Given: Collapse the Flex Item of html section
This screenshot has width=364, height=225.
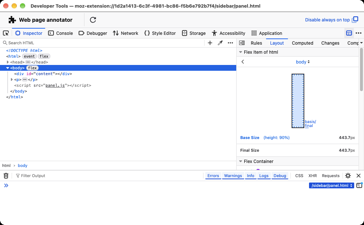Looking at the screenshot, I should pyautogui.click(x=241, y=52).
